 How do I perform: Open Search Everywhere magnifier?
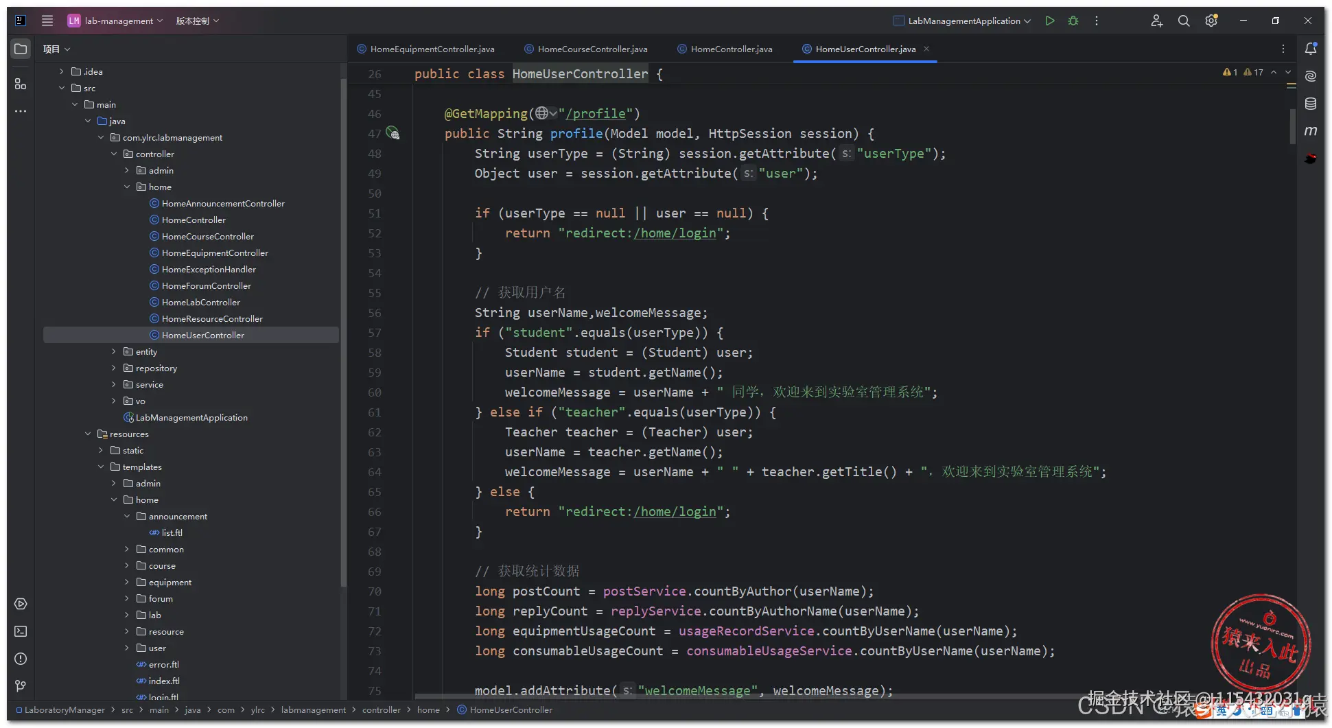pos(1184,21)
